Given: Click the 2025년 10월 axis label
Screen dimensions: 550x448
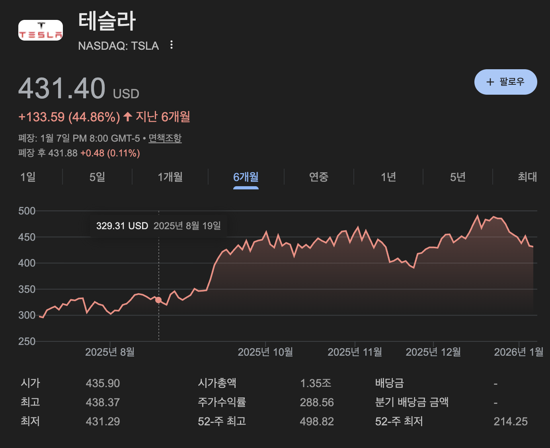Looking at the screenshot, I should [x=265, y=352].
